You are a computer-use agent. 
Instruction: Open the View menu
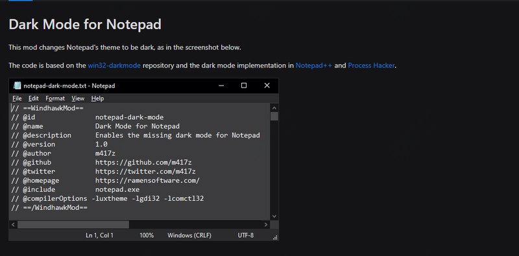click(x=78, y=99)
